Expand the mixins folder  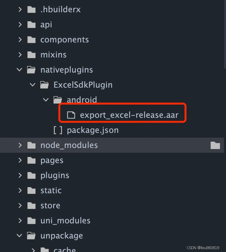pyautogui.click(x=20, y=55)
